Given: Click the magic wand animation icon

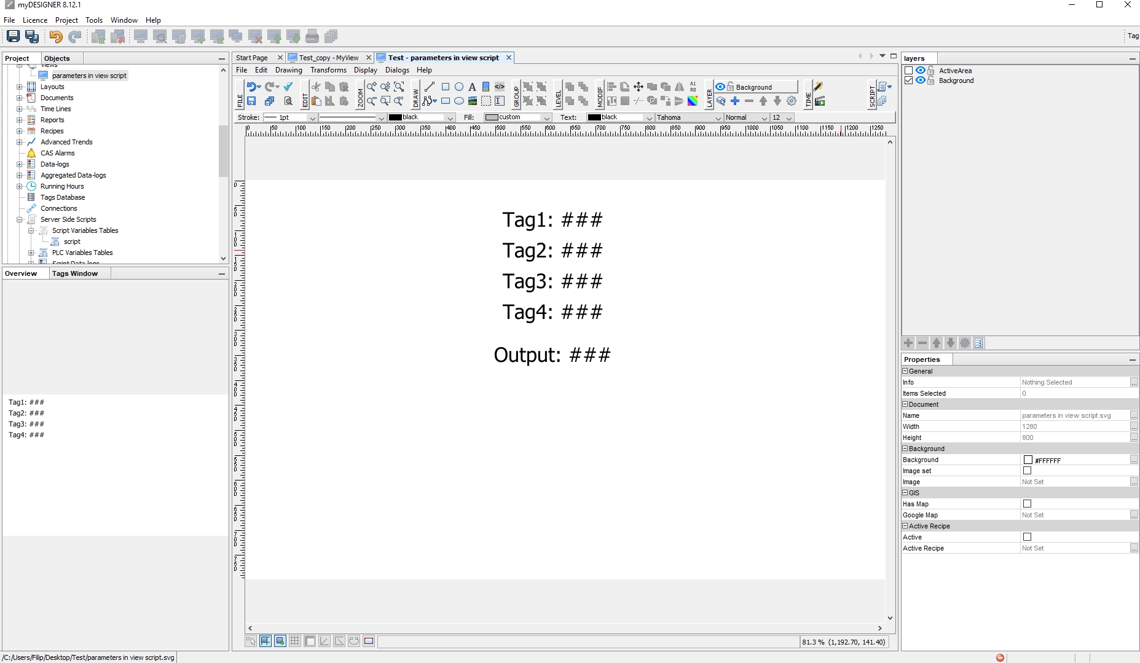Looking at the screenshot, I should click(x=819, y=87).
